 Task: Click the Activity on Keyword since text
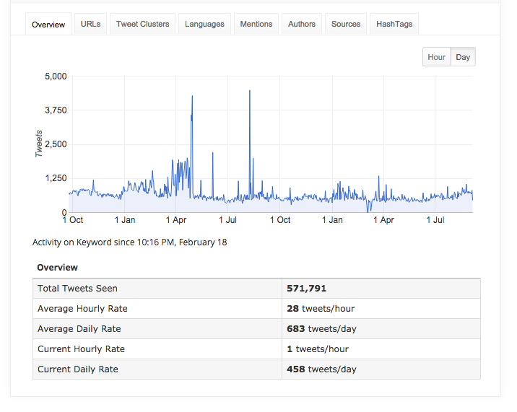click(129, 242)
